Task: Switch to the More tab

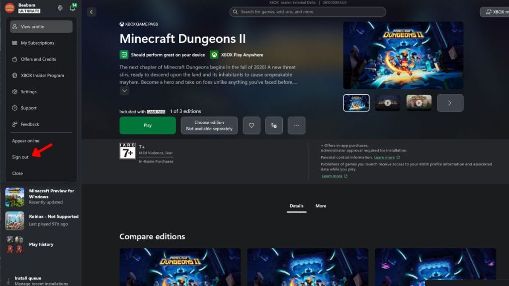Action: coord(321,206)
